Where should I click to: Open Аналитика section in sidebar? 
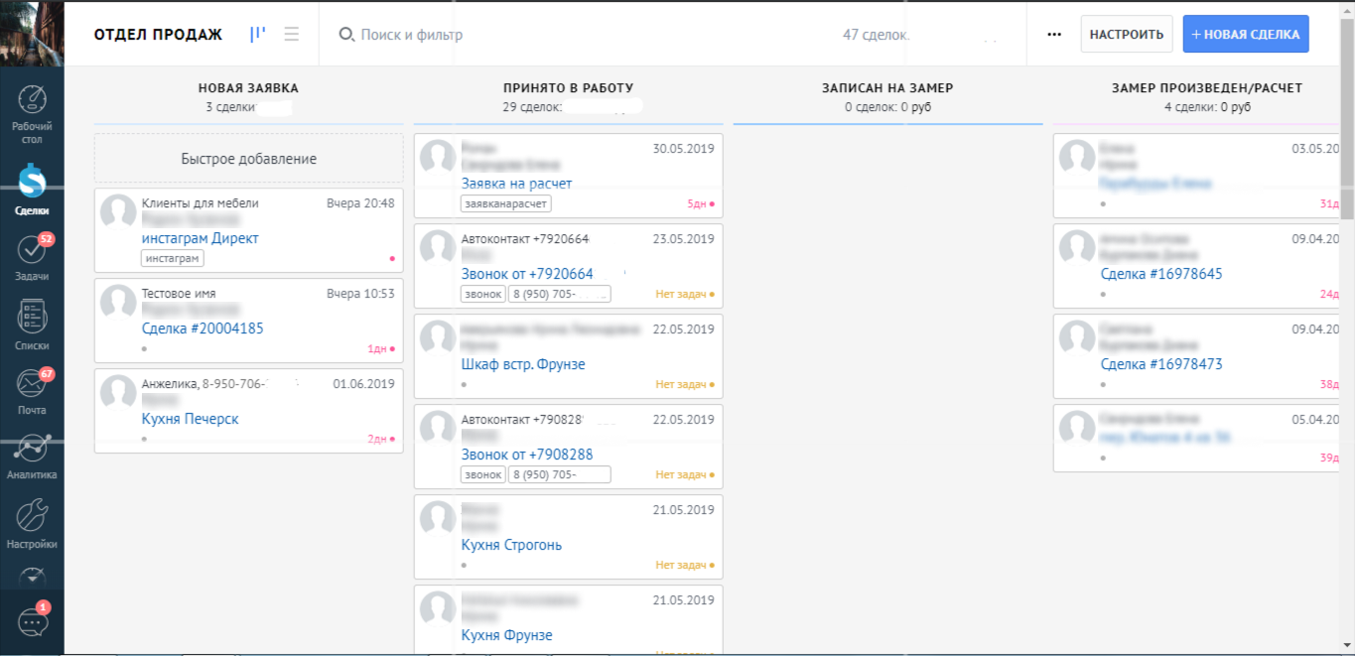pos(32,457)
